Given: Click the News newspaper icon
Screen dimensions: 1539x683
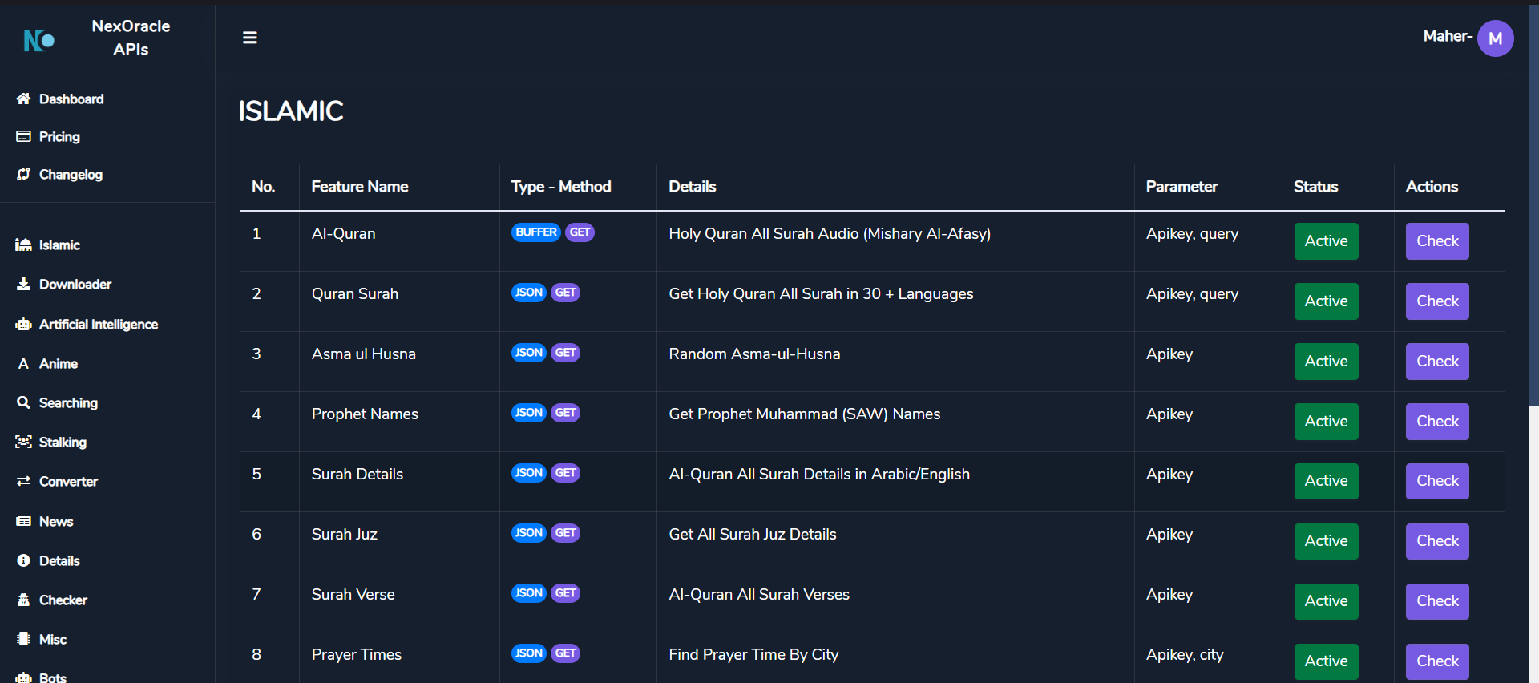Looking at the screenshot, I should pos(23,521).
